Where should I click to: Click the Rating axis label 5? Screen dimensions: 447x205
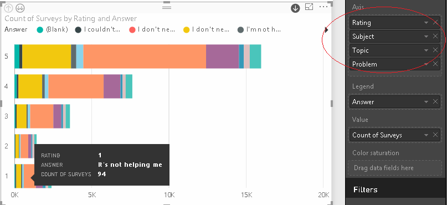click(6, 56)
